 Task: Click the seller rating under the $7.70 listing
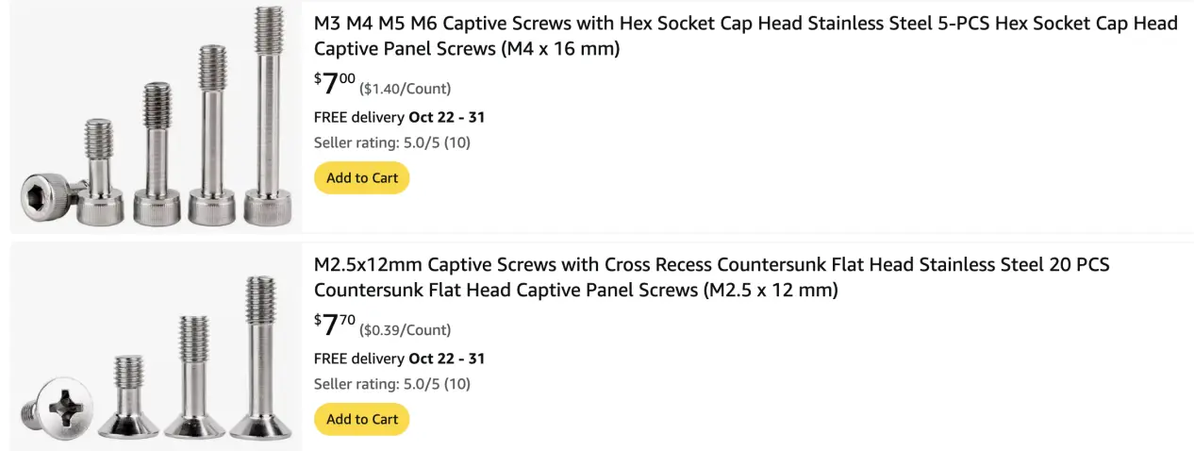[392, 384]
